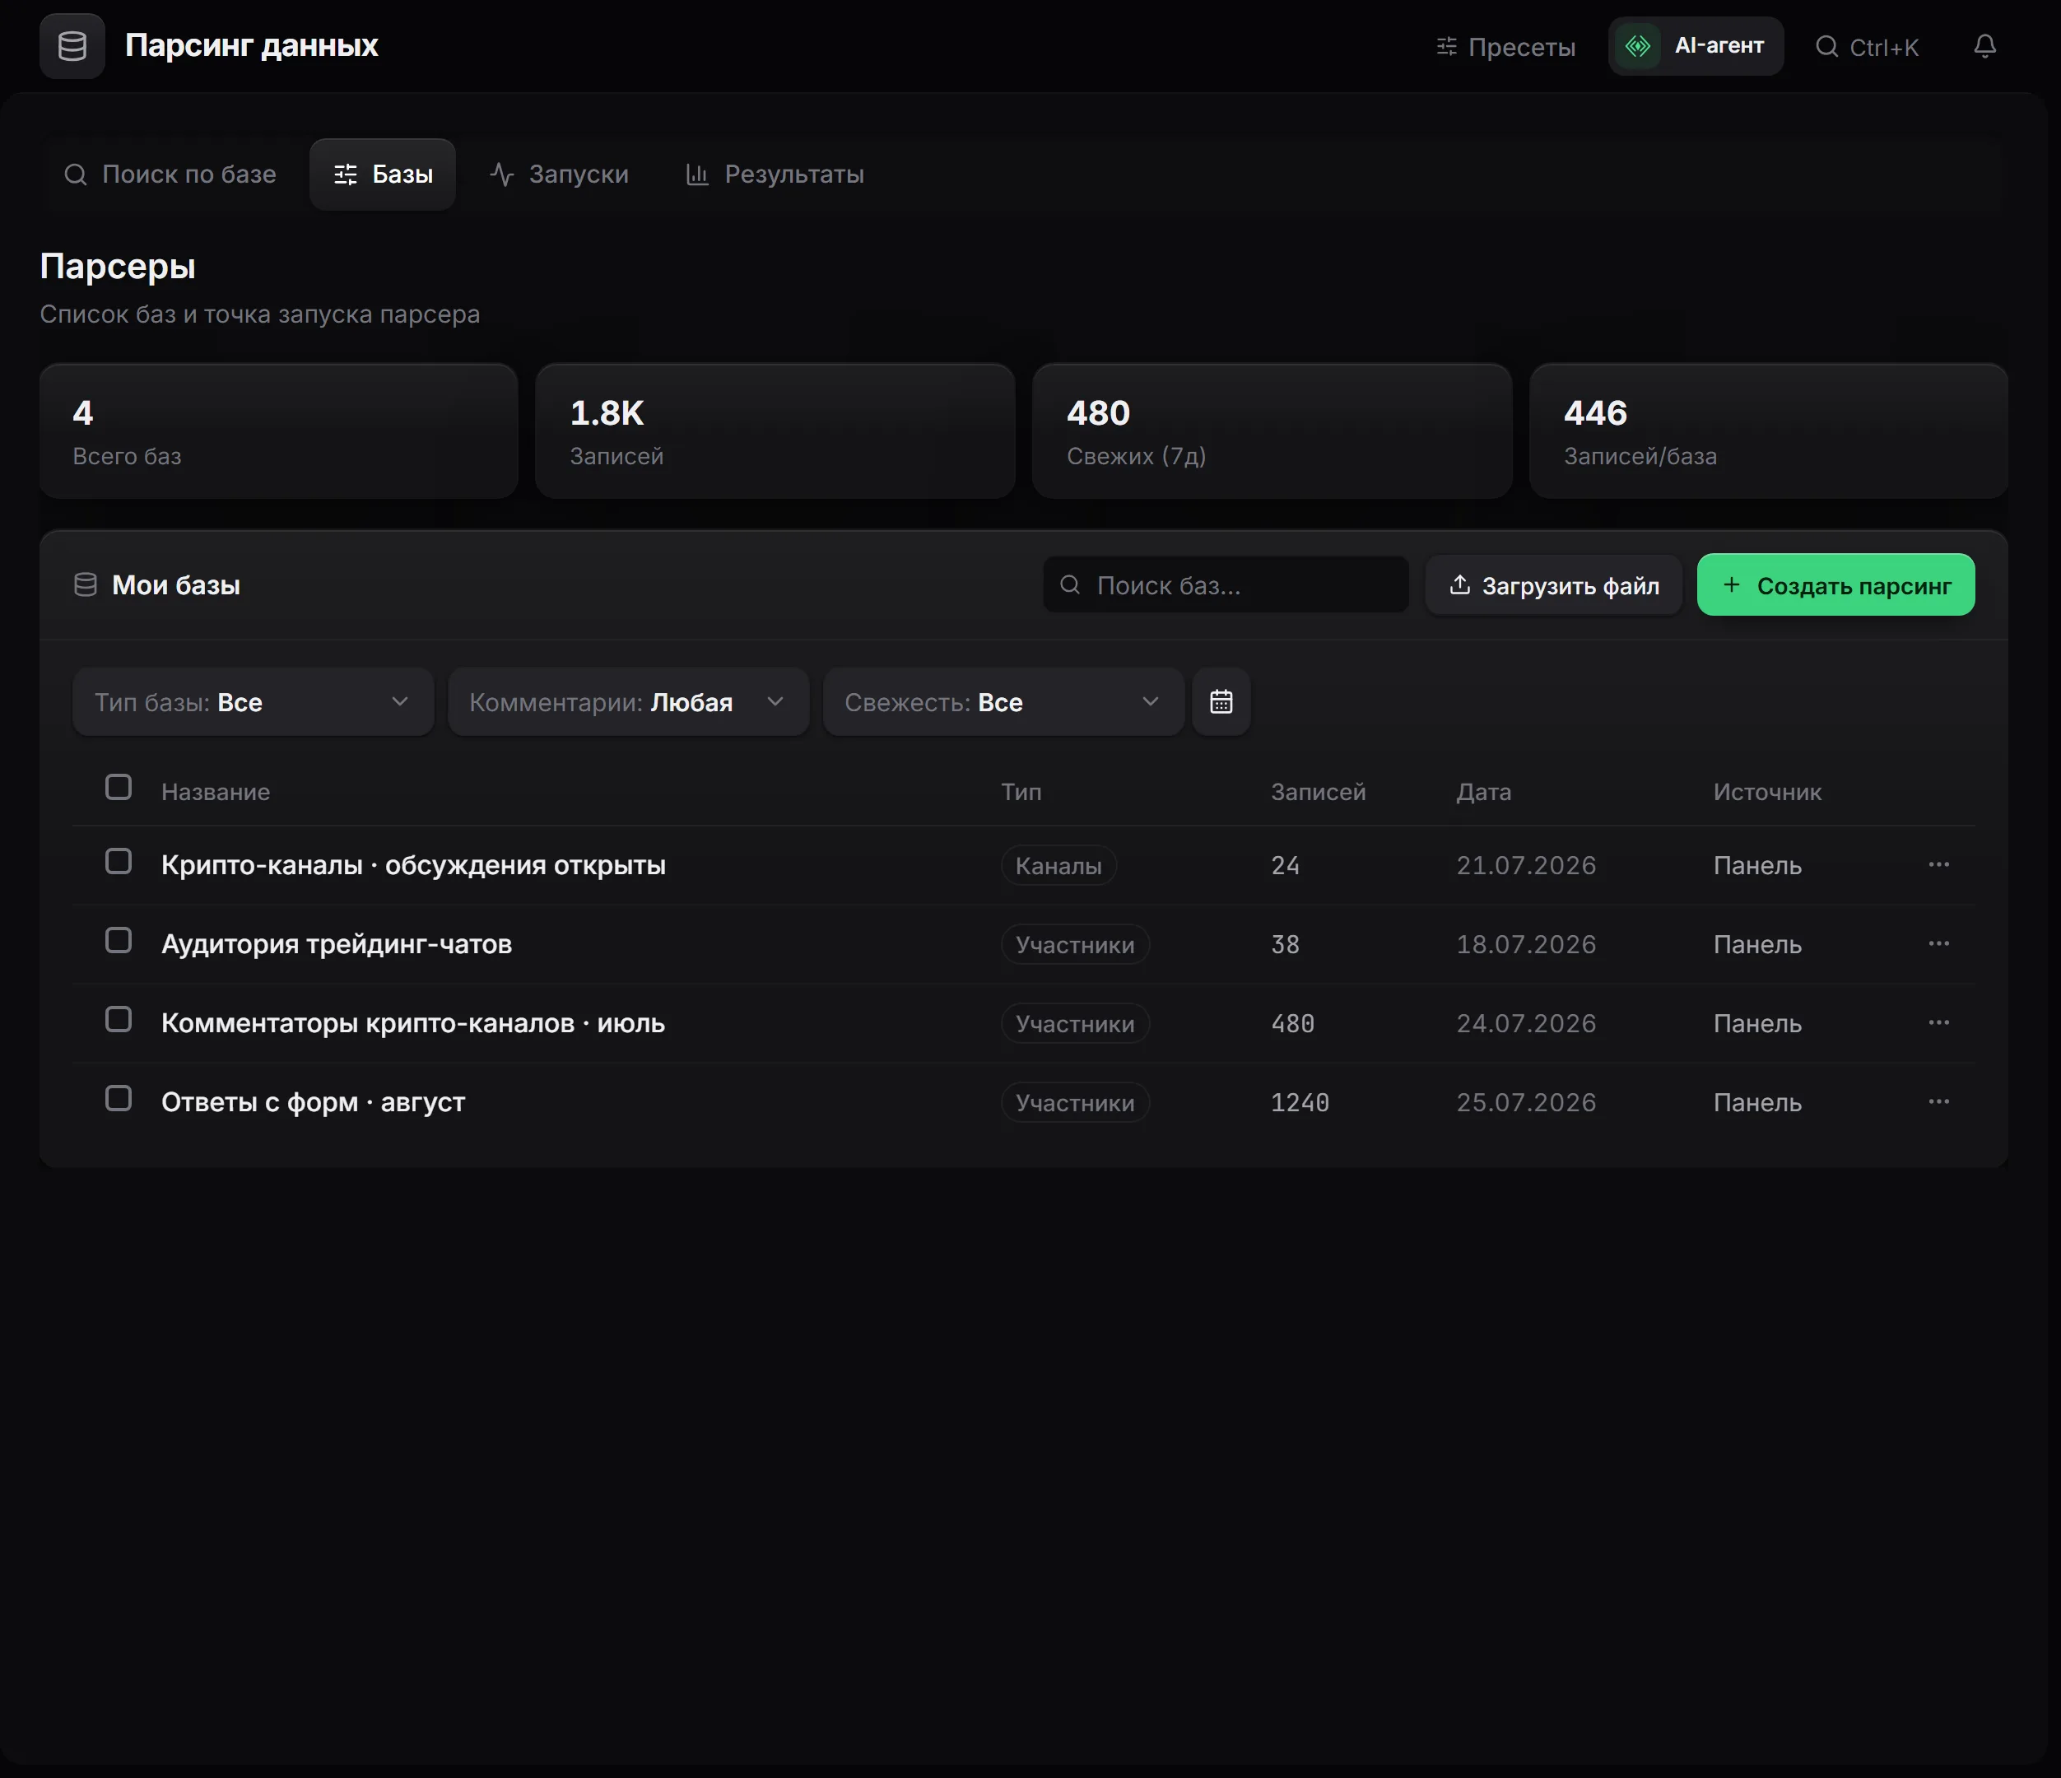
Task: Check the Комментаторы крипто-каналов row checkbox
Action: (x=119, y=1019)
